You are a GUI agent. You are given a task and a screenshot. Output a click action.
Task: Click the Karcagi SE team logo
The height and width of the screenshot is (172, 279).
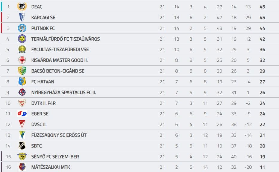tap(22, 17)
